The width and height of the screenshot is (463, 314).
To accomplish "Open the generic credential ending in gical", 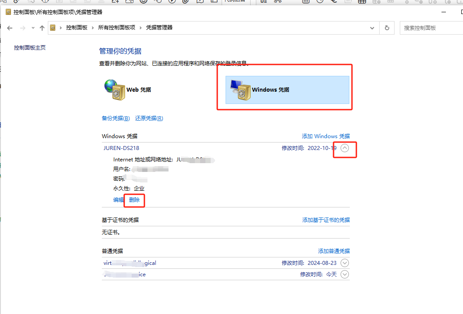I will click(x=130, y=263).
